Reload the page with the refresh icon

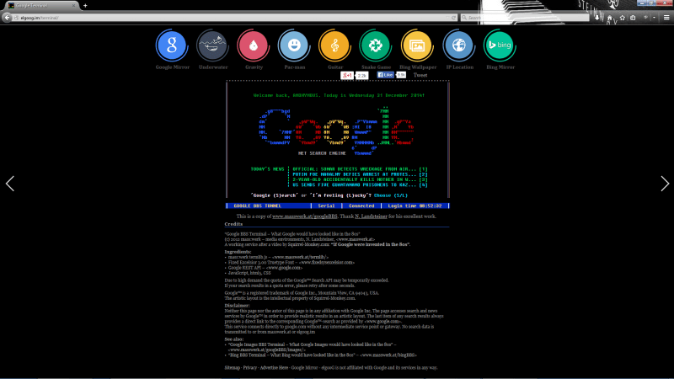pos(453,18)
